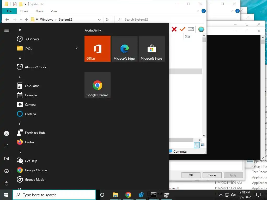
Task: Go up one folder level
Action: pos(26,20)
